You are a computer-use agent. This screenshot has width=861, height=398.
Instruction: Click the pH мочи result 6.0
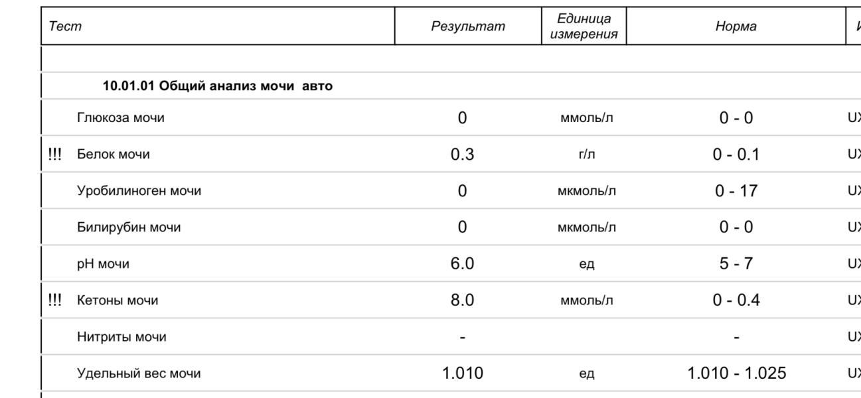[463, 264]
